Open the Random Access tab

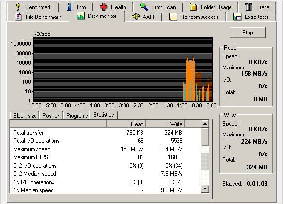click(194, 17)
